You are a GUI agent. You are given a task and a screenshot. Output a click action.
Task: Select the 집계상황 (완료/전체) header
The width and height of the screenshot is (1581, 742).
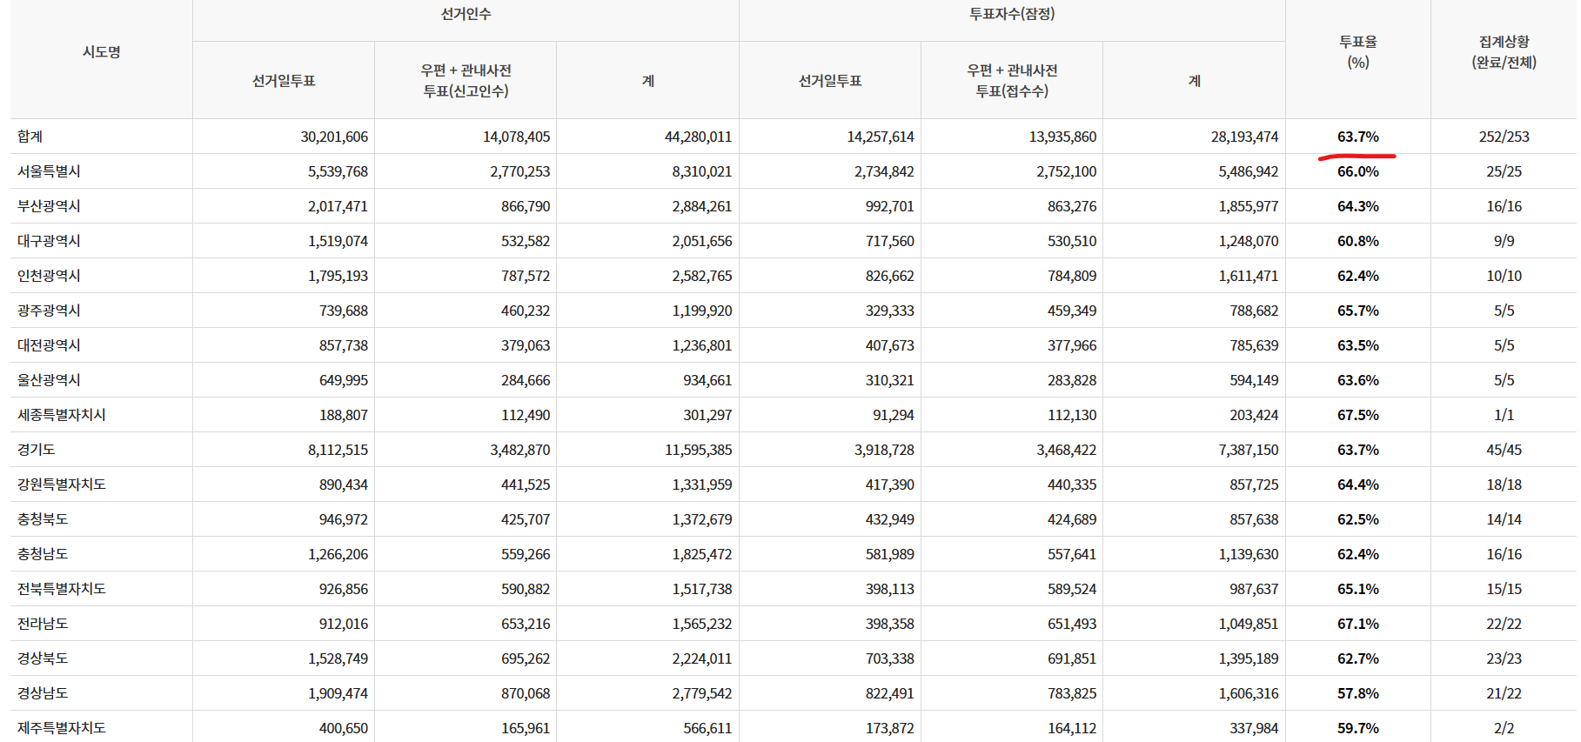click(x=1504, y=52)
